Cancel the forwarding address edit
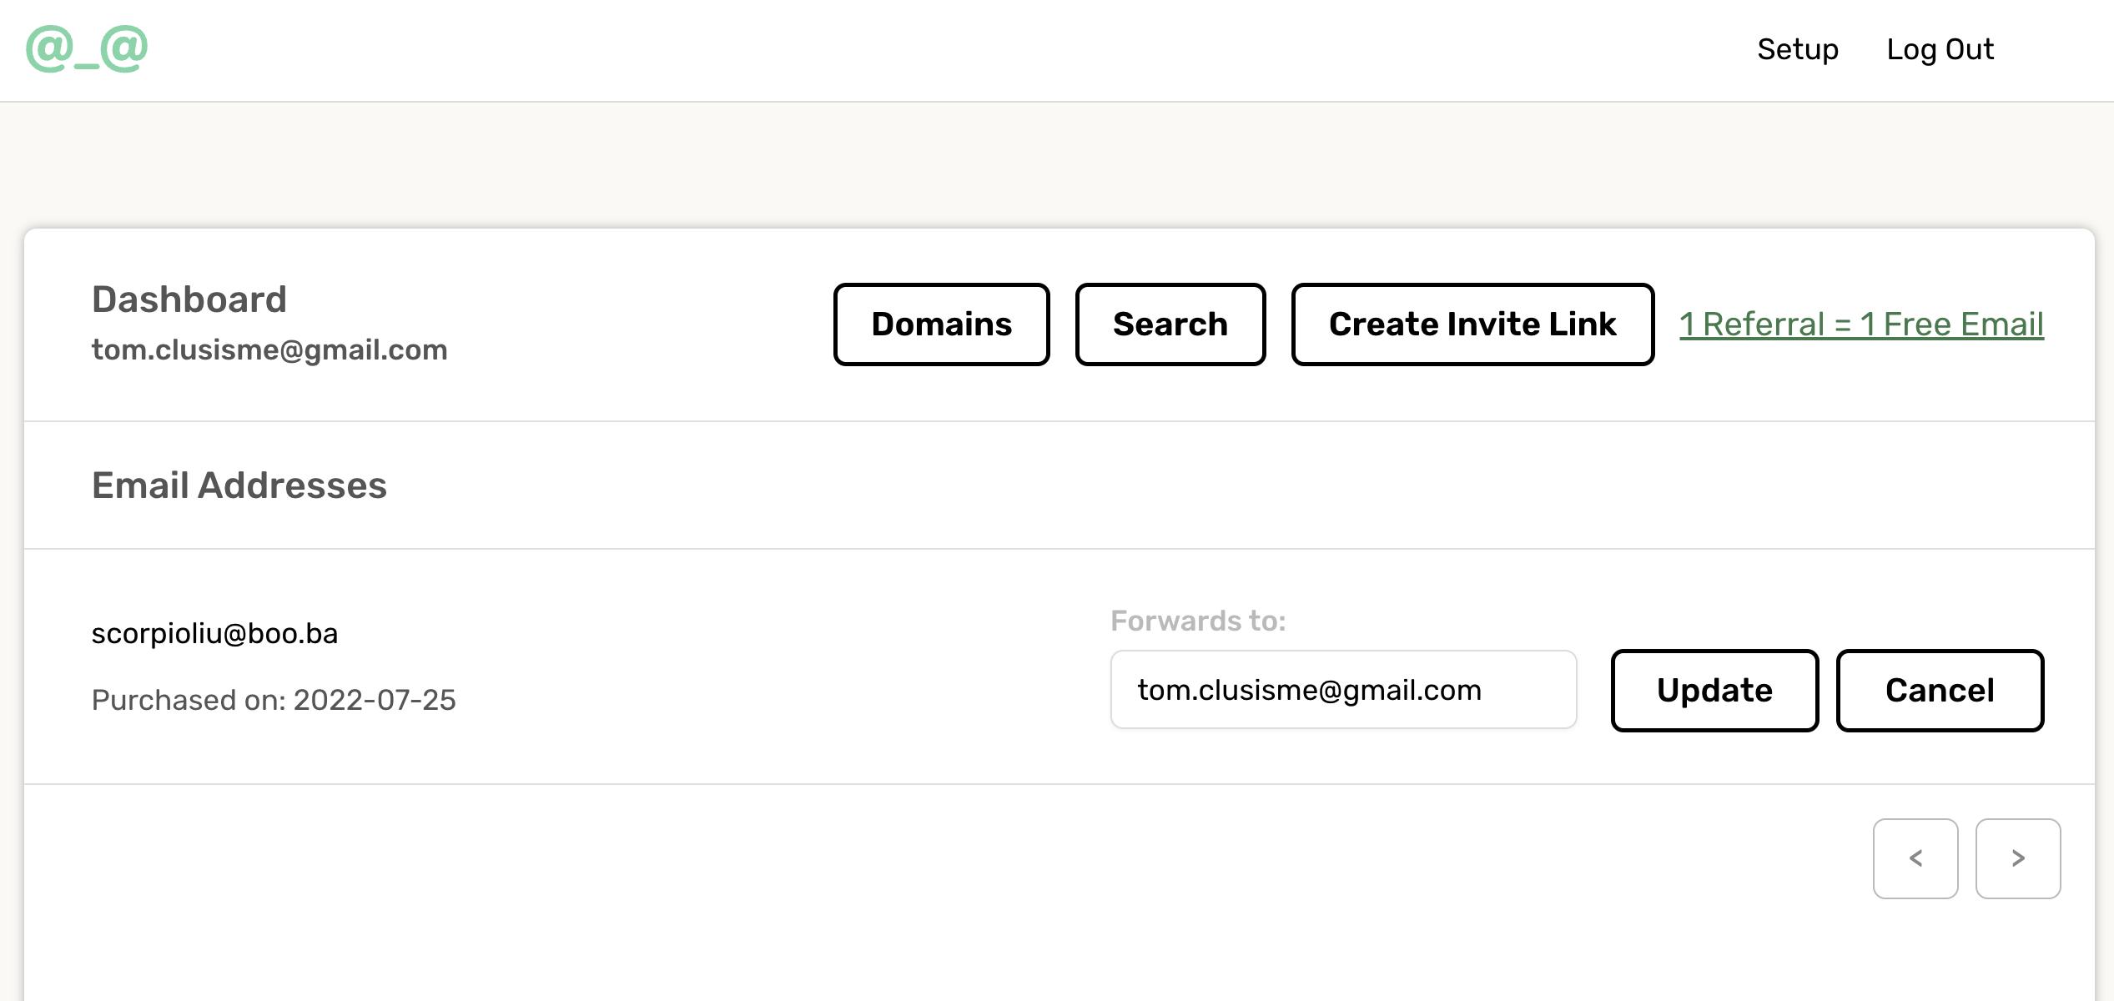Viewport: 2114px width, 1001px height. pyautogui.click(x=1940, y=691)
